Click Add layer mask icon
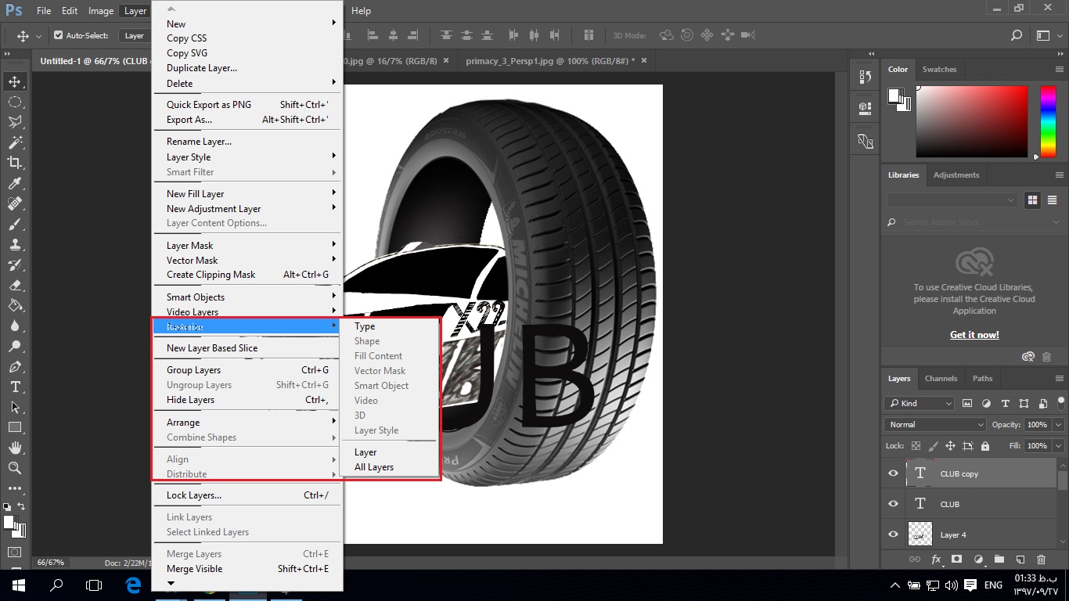Viewport: 1069px width, 601px height. [956, 560]
